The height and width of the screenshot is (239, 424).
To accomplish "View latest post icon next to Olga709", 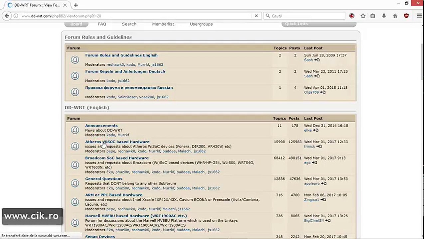I will [323, 92].
